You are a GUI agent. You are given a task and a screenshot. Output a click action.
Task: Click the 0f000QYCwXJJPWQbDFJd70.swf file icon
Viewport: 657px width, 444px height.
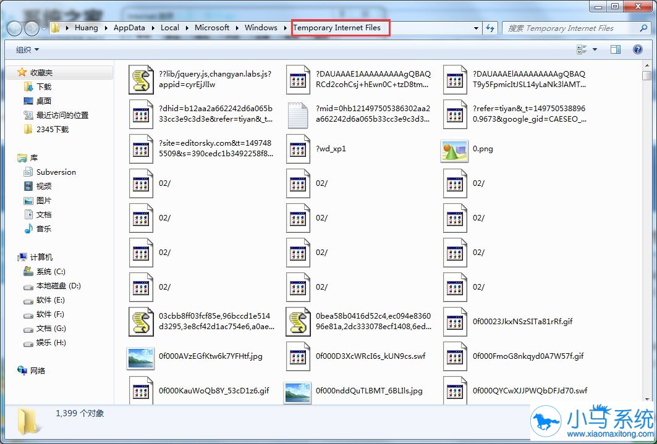pyautogui.click(x=455, y=390)
